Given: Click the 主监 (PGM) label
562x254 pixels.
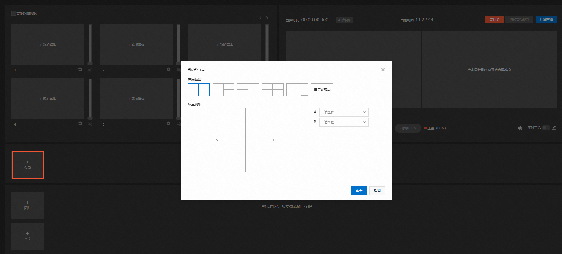Looking at the screenshot, I should pyautogui.click(x=437, y=128).
